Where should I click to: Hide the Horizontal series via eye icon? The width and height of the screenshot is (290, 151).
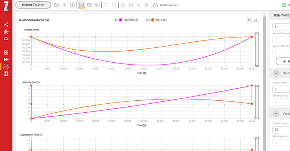coord(116,20)
